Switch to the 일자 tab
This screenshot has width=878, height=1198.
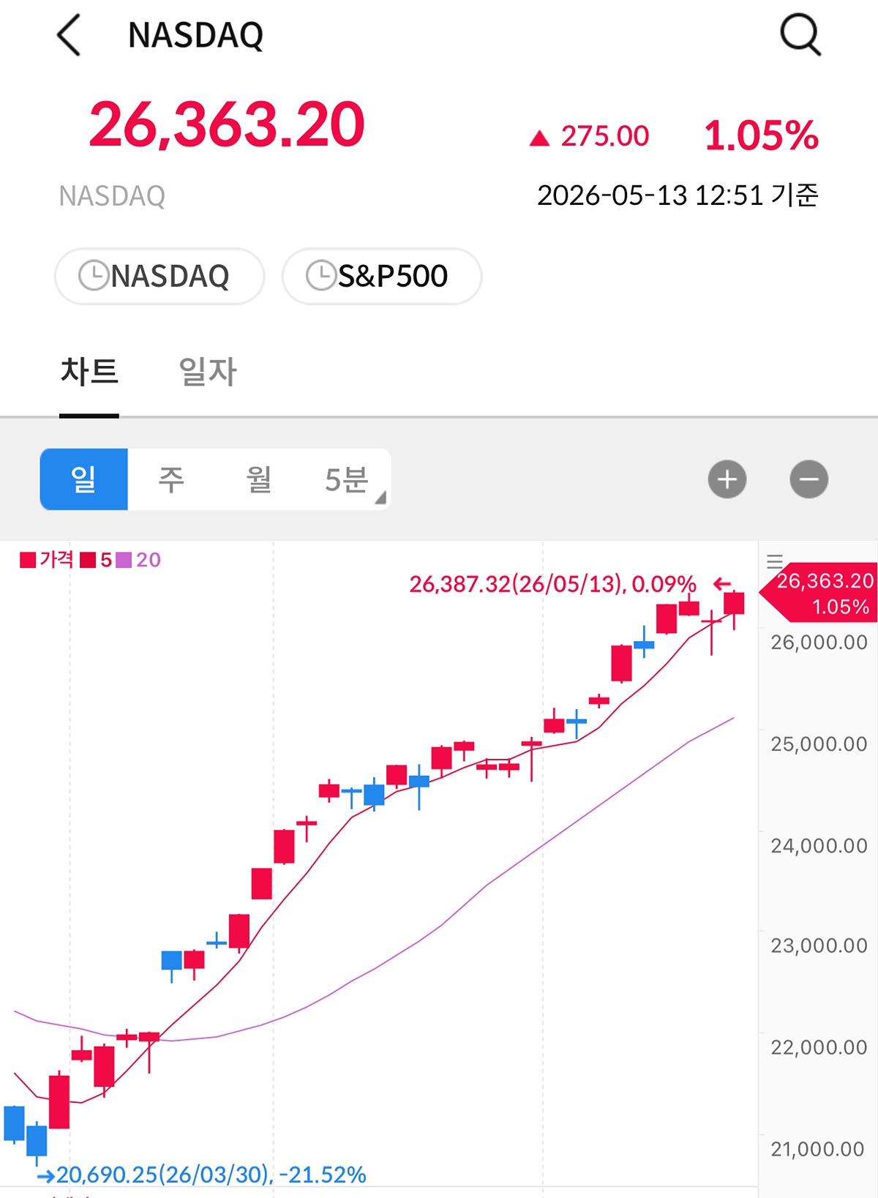pyautogui.click(x=209, y=372)
